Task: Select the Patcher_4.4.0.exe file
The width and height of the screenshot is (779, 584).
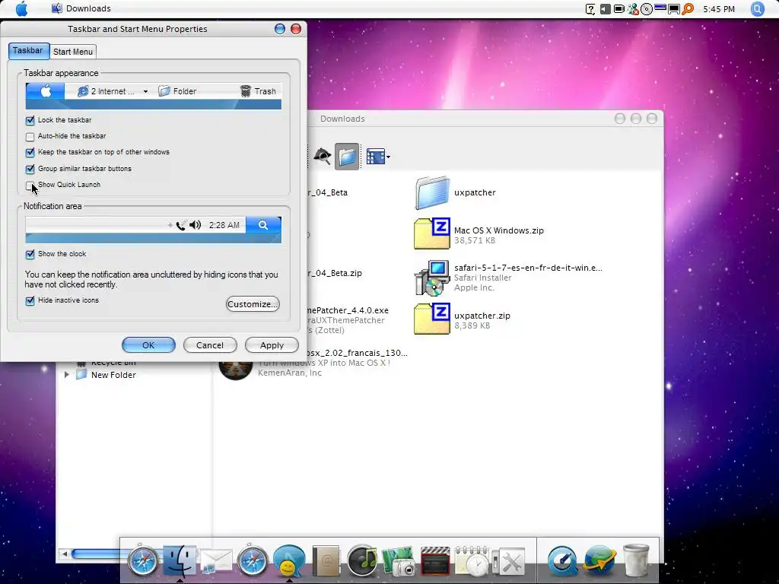Action: (348, 320)
